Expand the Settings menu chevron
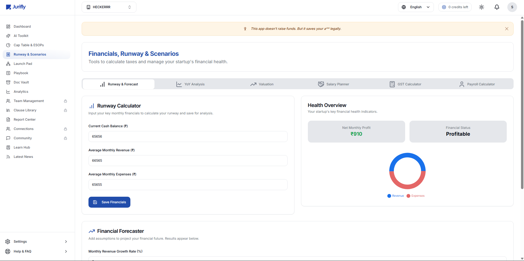524x261 pixels. pyautogui.click(x=66, y=242)
